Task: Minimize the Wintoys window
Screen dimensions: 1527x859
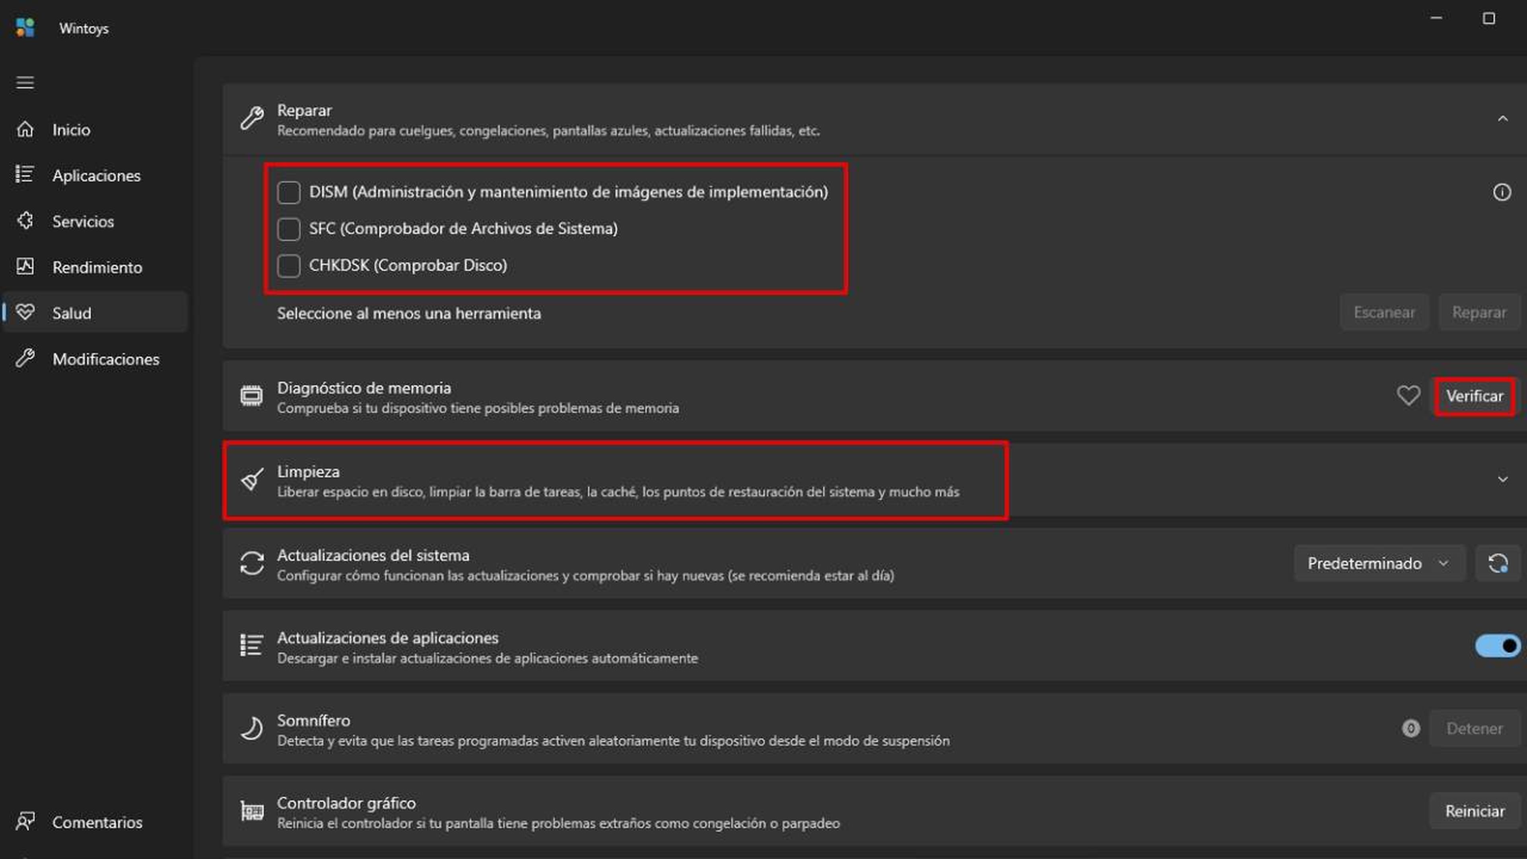Action: coord(1436,18)
